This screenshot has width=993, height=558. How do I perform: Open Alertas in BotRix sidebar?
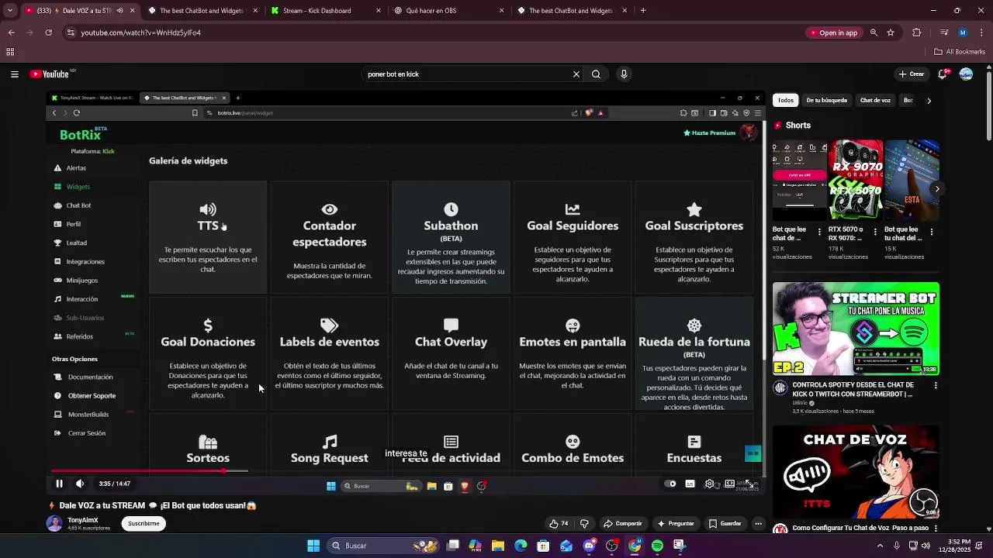click(x=76, y=168)
